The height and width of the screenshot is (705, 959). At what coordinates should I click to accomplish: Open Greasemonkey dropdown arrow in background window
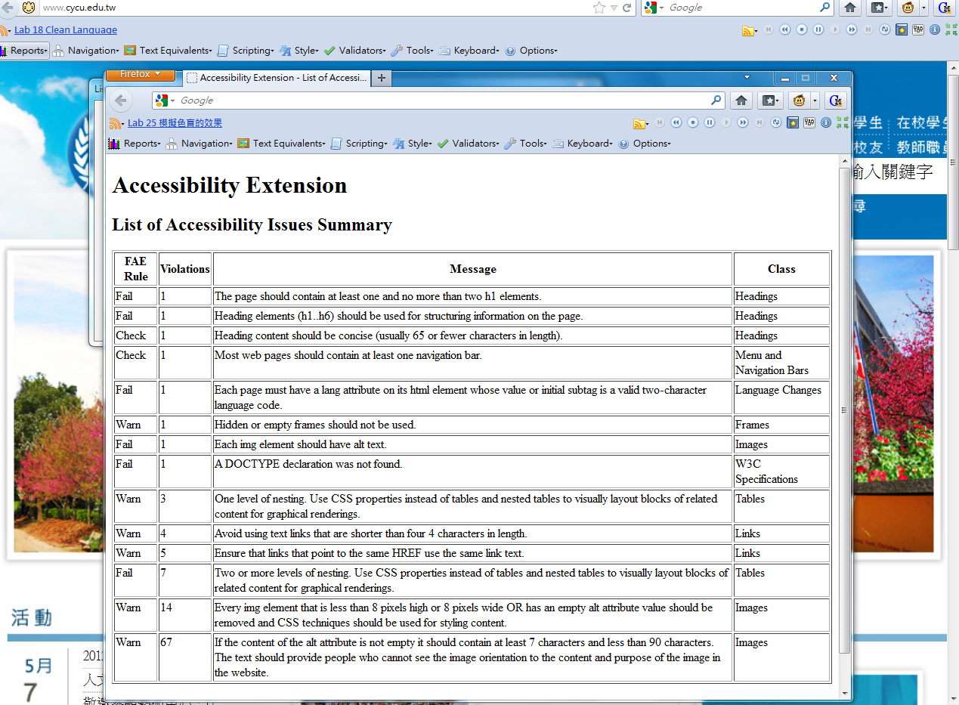click(x=923, y=8)
